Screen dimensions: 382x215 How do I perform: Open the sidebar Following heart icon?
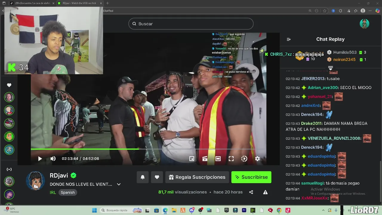click(9, 85)
